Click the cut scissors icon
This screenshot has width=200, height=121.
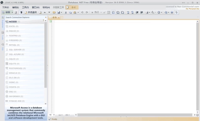(66, 12)
